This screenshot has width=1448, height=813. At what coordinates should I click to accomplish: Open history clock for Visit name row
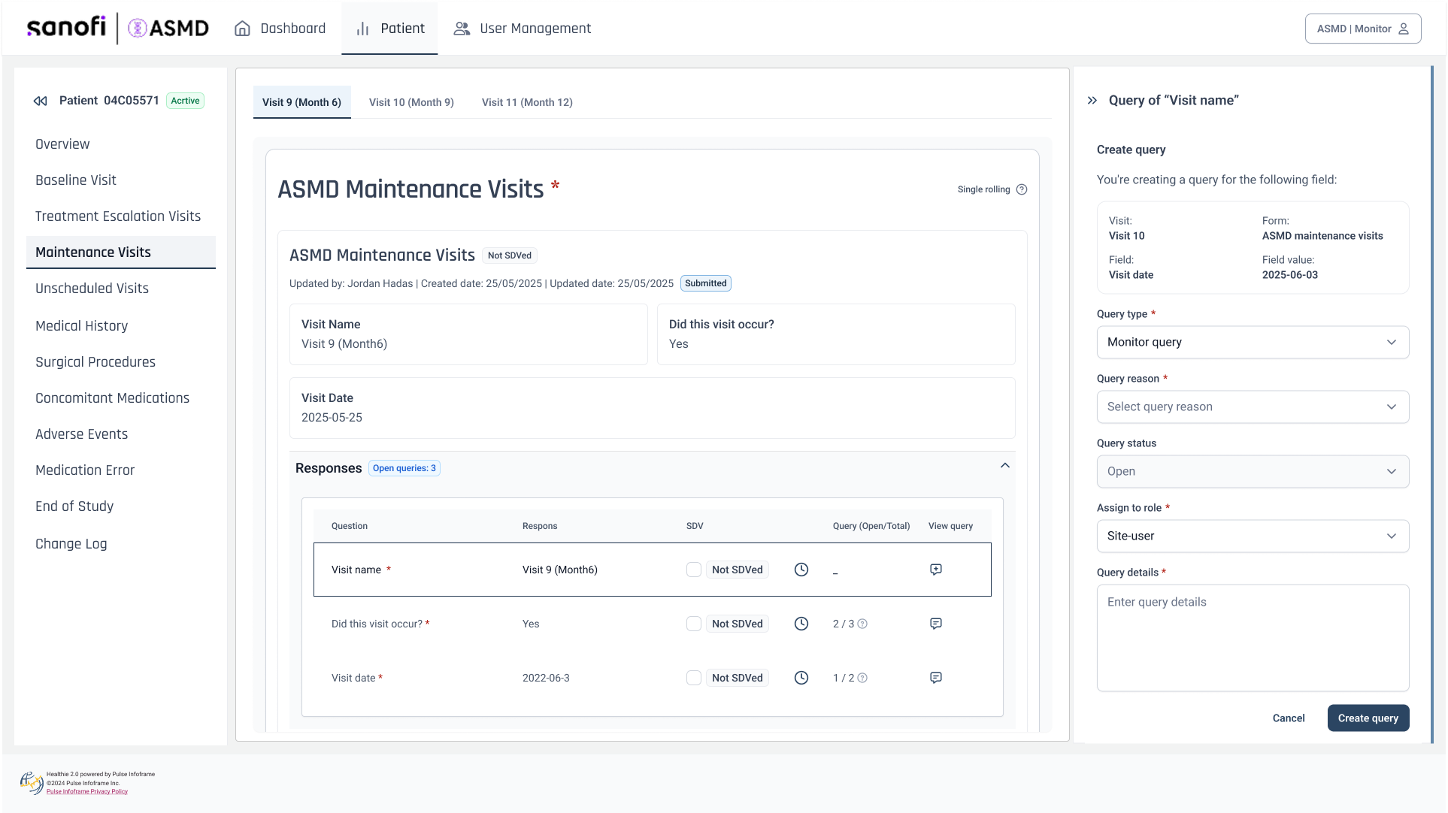[x=801, y=570]
